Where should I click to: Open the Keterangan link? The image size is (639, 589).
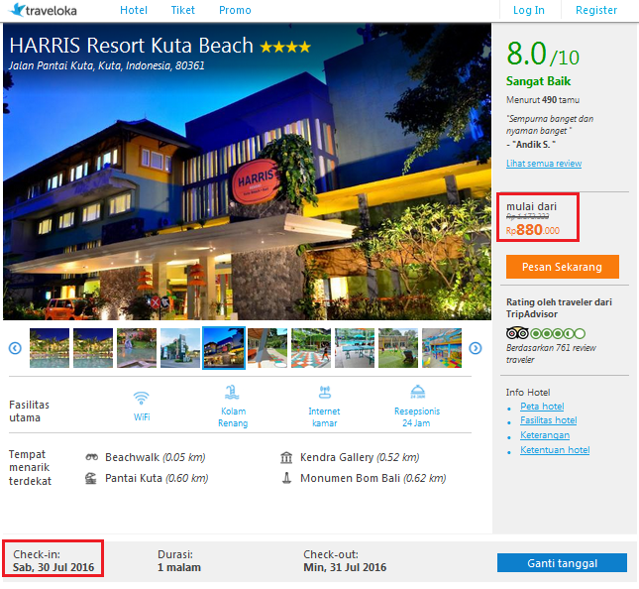[x=545, y=435]
